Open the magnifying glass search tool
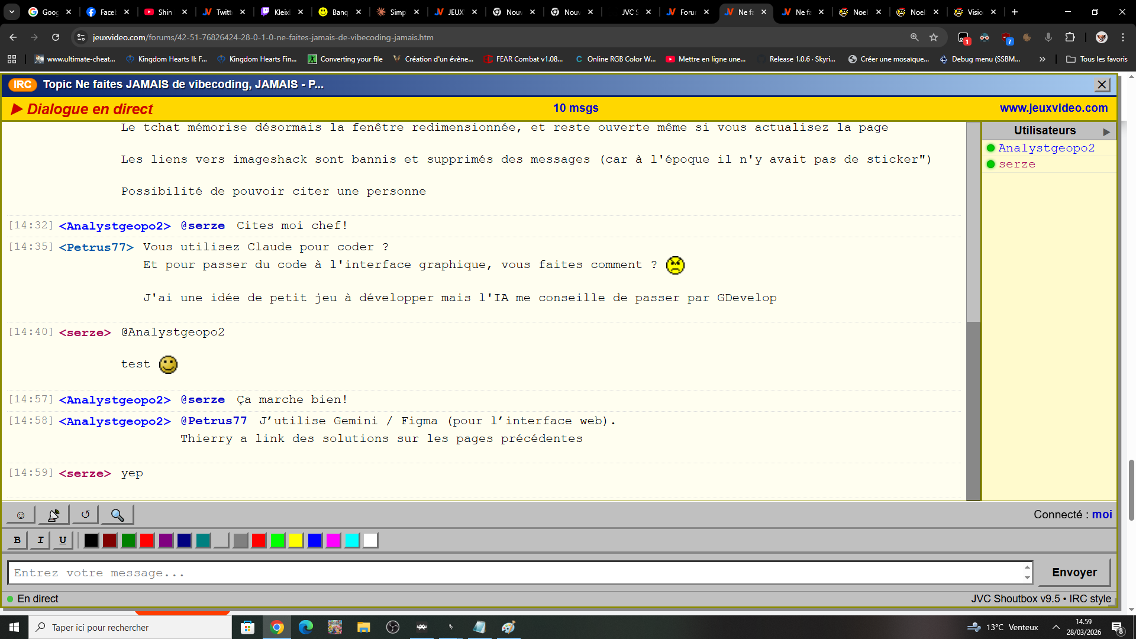Image resolution: width=1136 pixels, height=639 pixels. pos(117,515)
